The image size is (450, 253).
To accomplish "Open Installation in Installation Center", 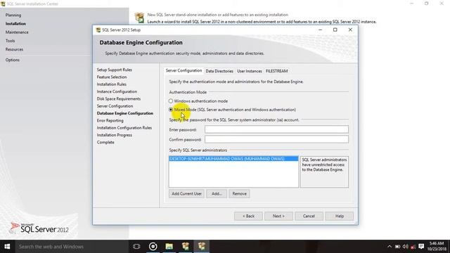I will click(x=15, y=23).
